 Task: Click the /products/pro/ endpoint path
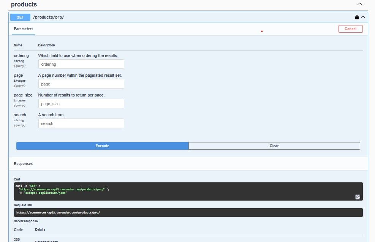coord(48,17)
